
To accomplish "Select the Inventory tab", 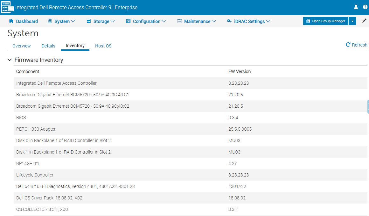I will pyautogui.click(x=75, y=46).
